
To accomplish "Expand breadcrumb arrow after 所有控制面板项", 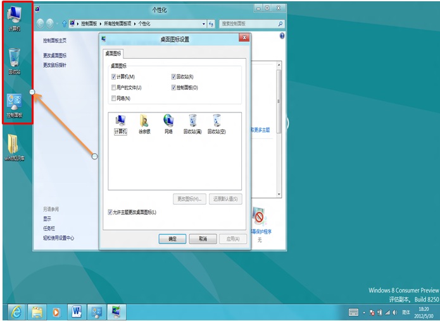I will tap(135, 24).
